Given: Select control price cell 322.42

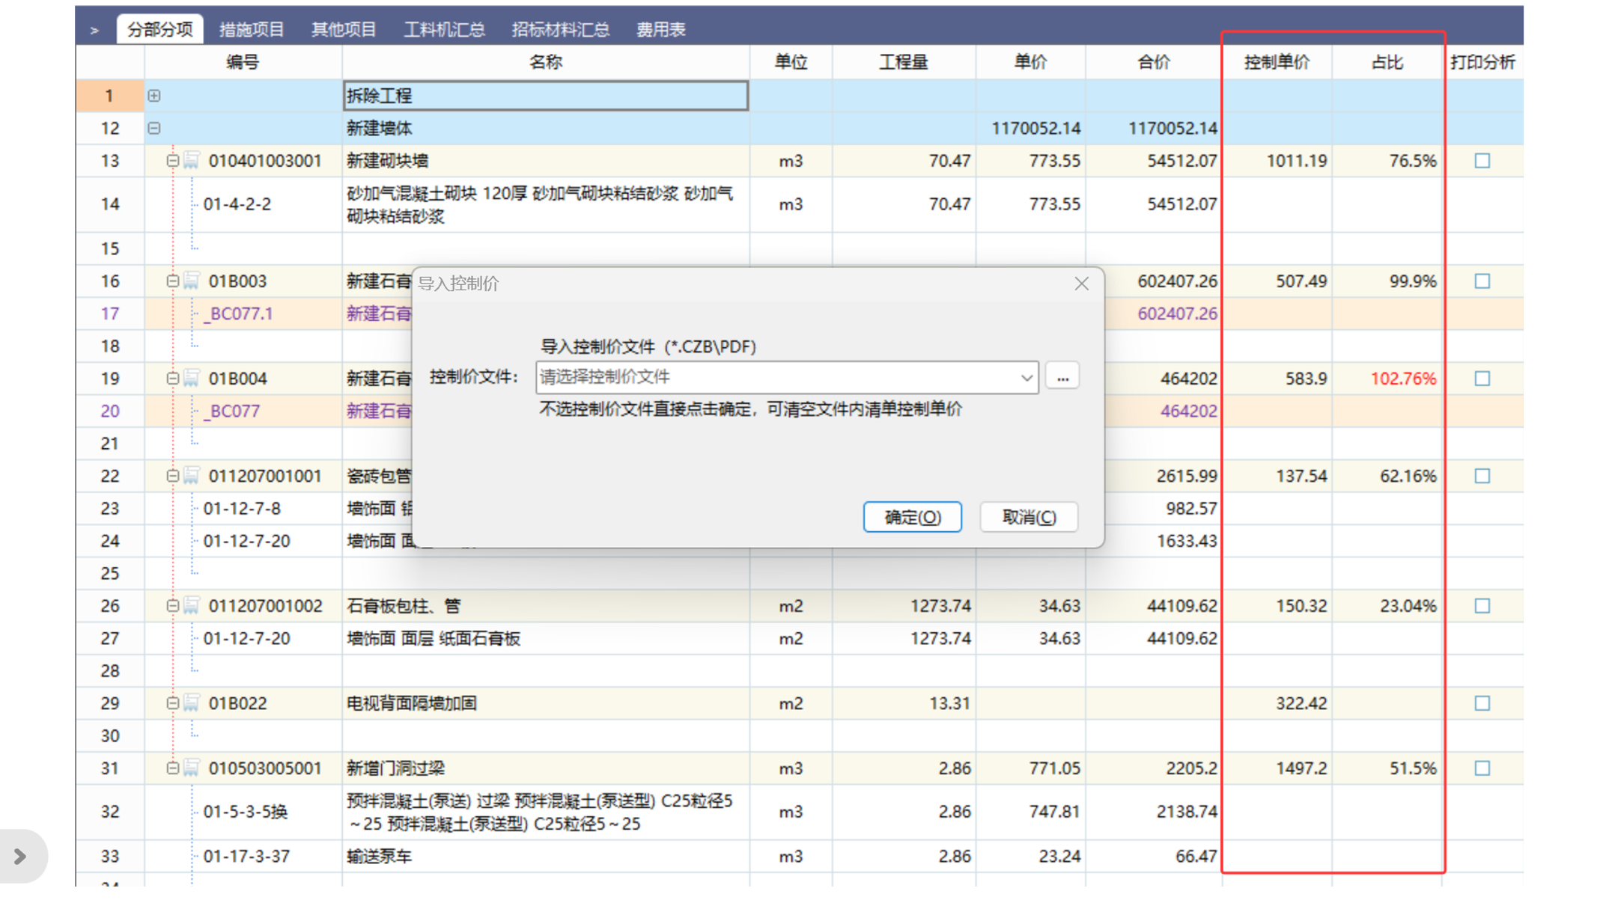Looking at the screenshot, I should (x=1277, y=703).
